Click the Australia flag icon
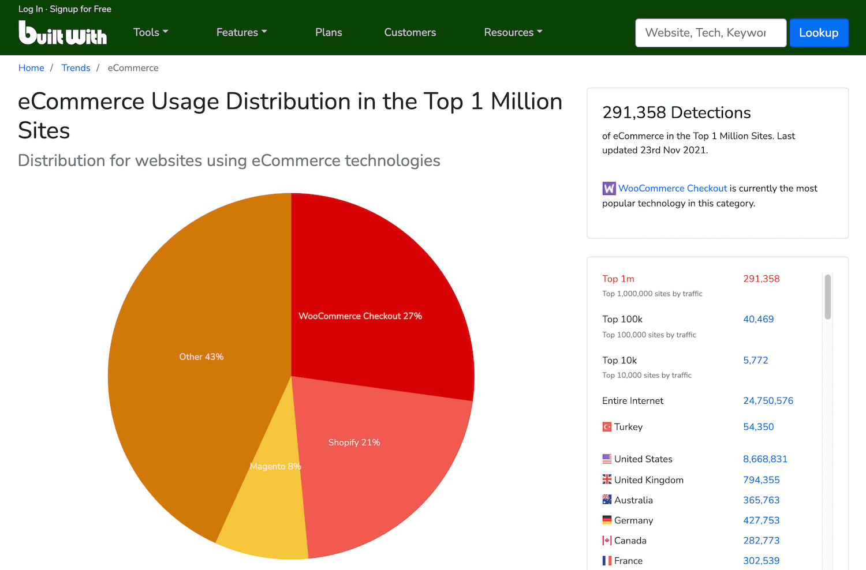This screenshot has width=866, height=570. 607,500
